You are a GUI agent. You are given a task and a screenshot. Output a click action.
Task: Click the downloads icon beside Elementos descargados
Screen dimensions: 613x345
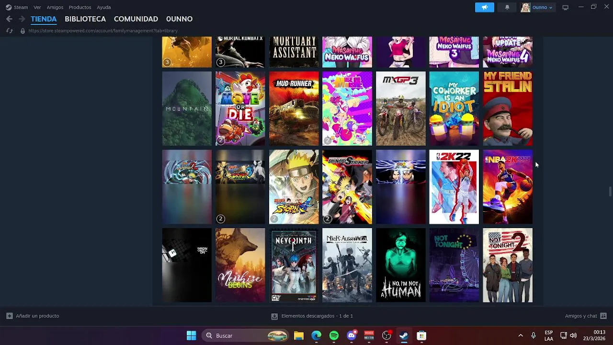pyautogui.click(x=274, y=316)
